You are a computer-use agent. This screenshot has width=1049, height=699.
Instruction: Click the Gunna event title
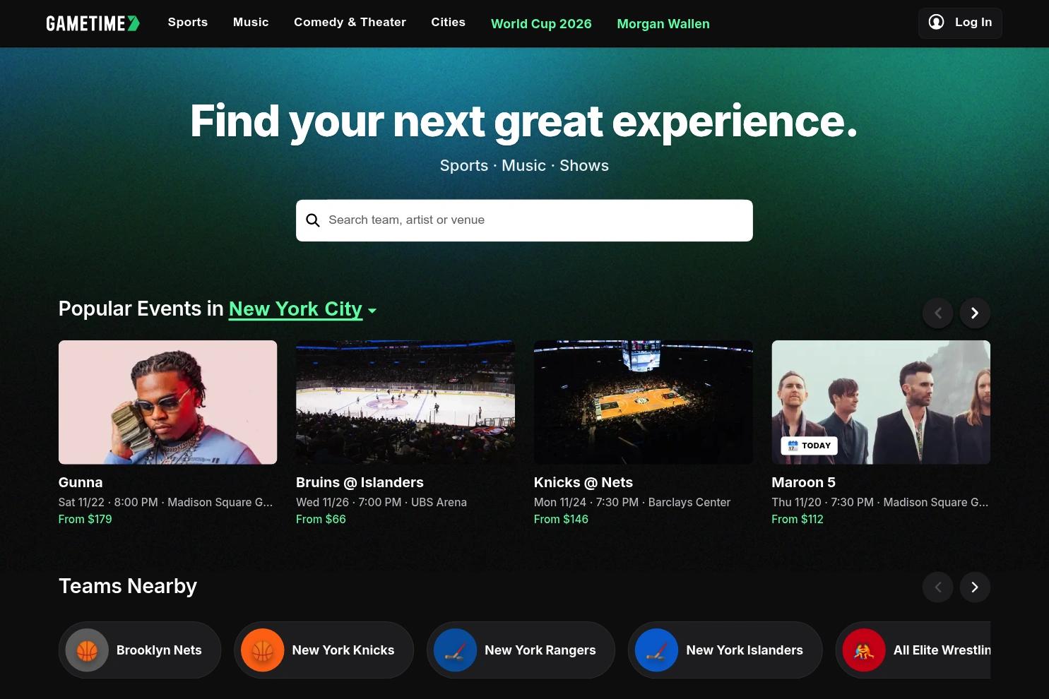(81, 482)
